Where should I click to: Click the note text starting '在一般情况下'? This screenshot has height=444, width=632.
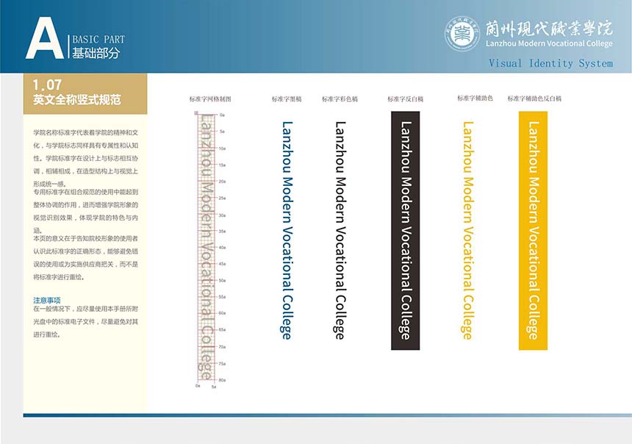[85, 321]
